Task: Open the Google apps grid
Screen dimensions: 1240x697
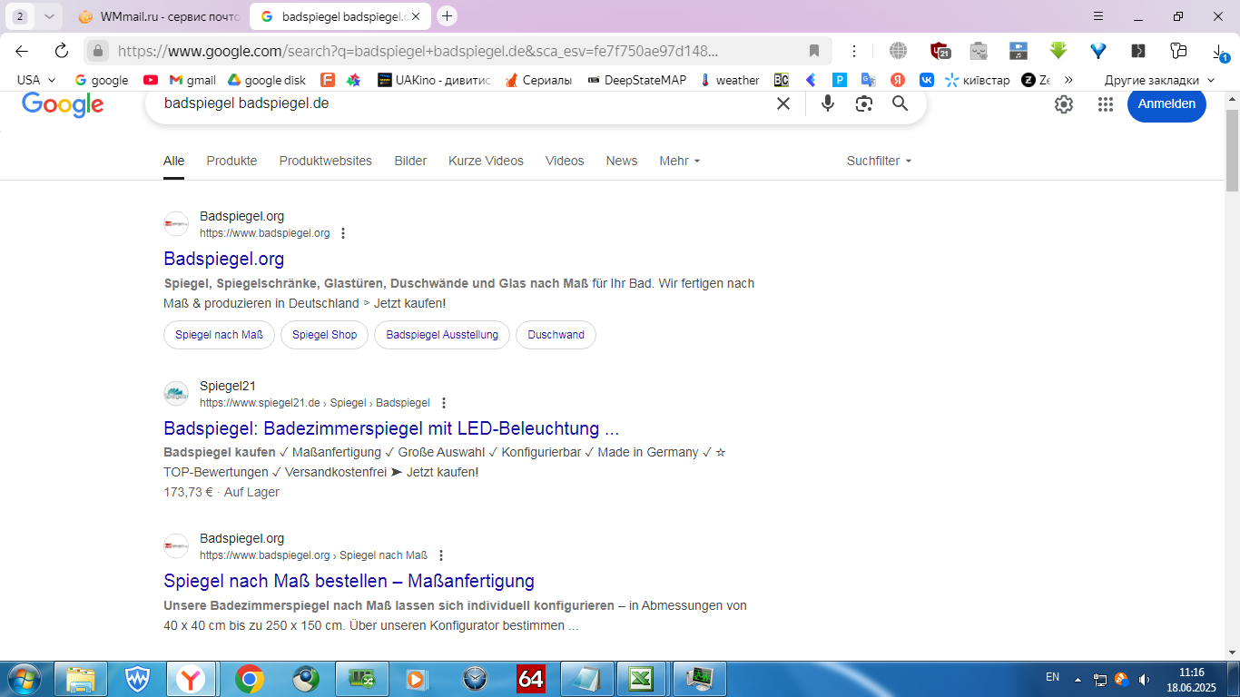Action: (x=1105, y=104)
